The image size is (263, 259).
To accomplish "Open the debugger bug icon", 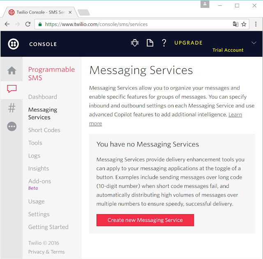I will click(135, 43).
